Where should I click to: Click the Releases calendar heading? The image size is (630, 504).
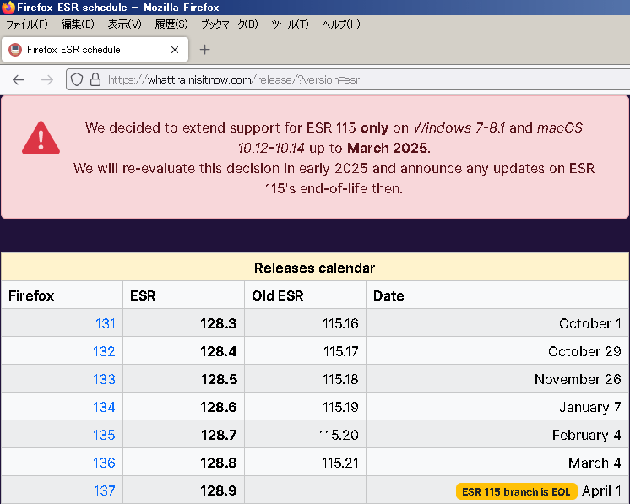point(315,268)
